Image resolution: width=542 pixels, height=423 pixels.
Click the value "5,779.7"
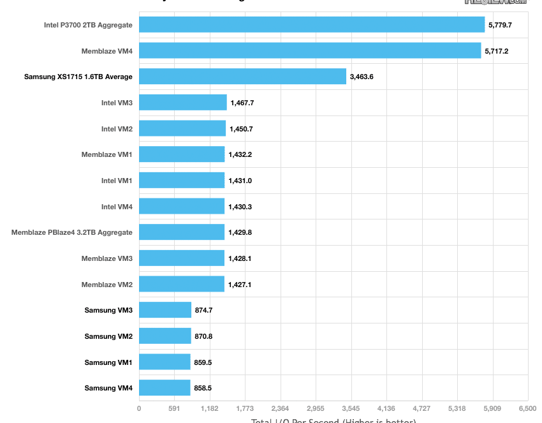pyautogui.click(x=500, y=25)
